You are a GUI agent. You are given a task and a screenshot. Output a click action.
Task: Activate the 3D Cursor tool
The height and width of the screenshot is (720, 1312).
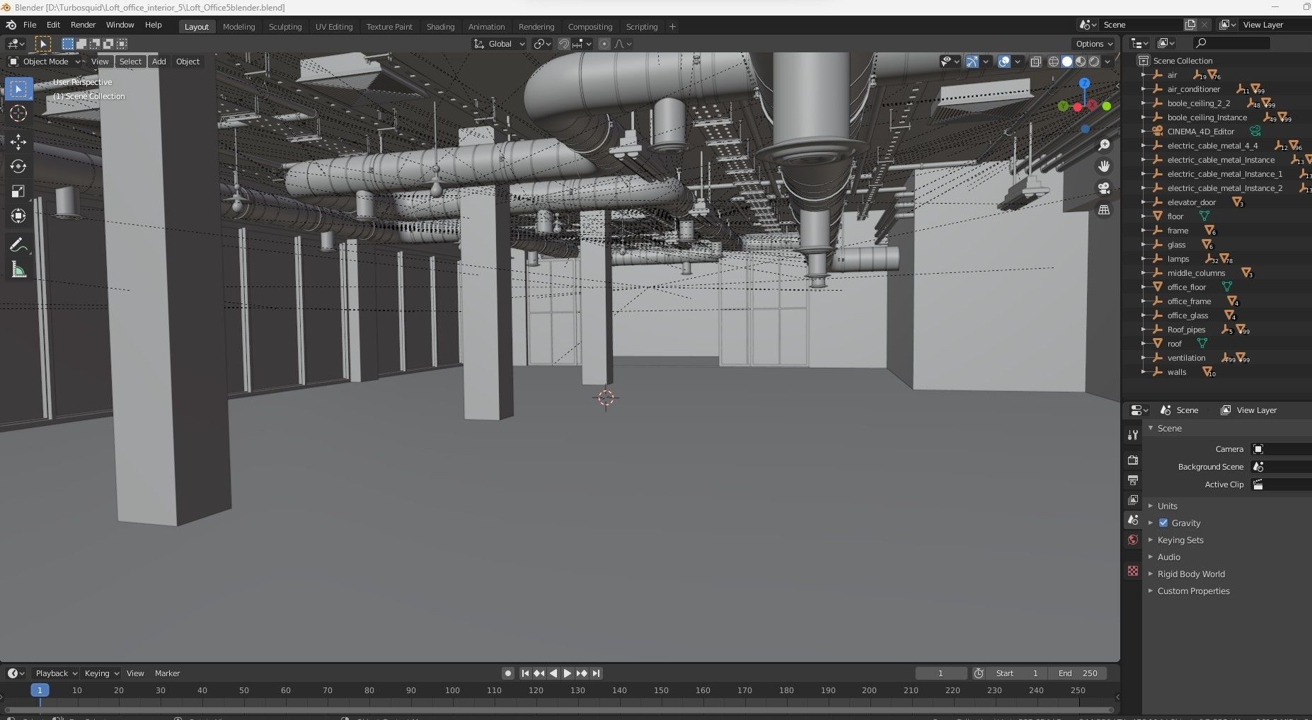18,113
